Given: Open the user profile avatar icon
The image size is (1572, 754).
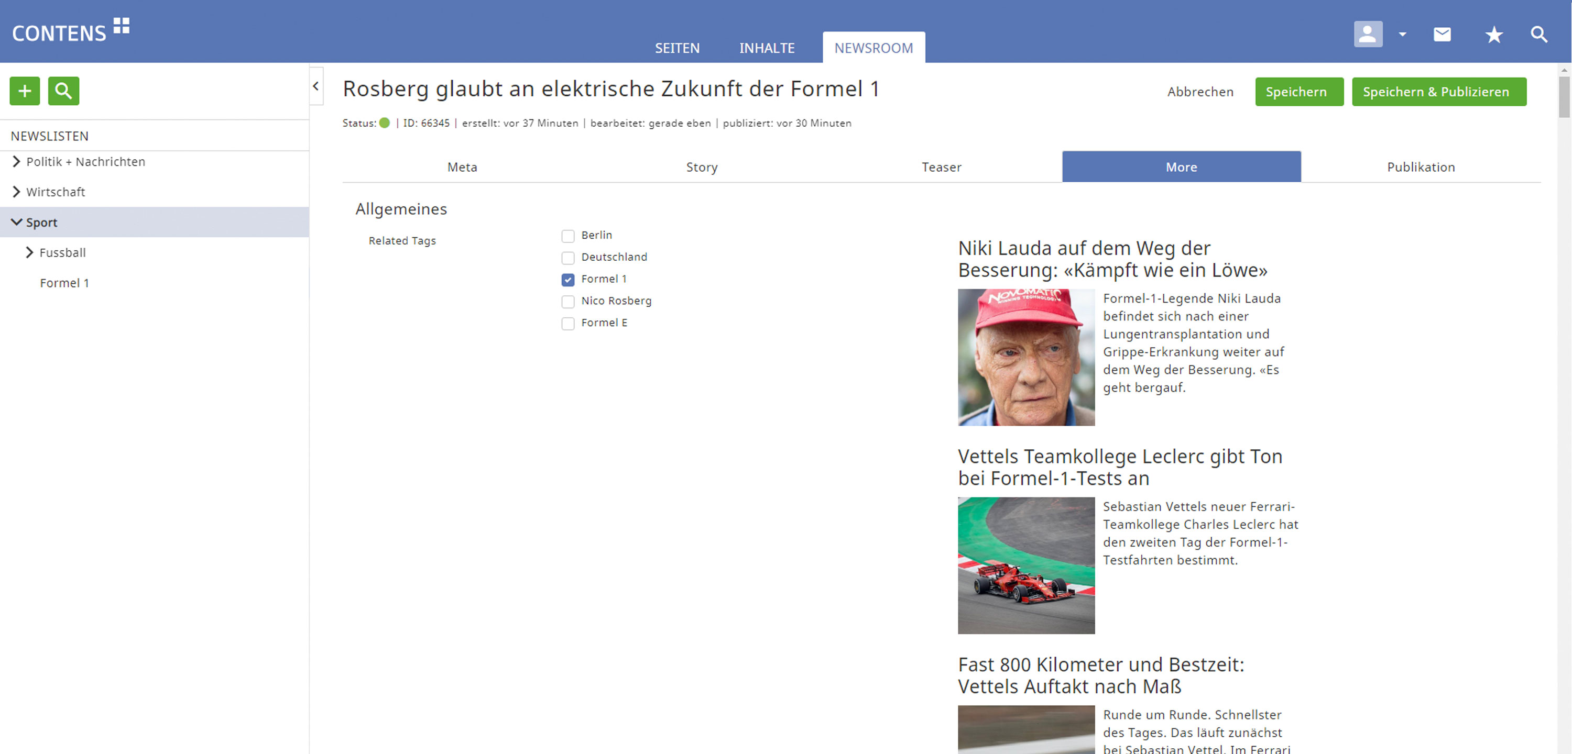Looking at the screenshot, I should 1368,34.
